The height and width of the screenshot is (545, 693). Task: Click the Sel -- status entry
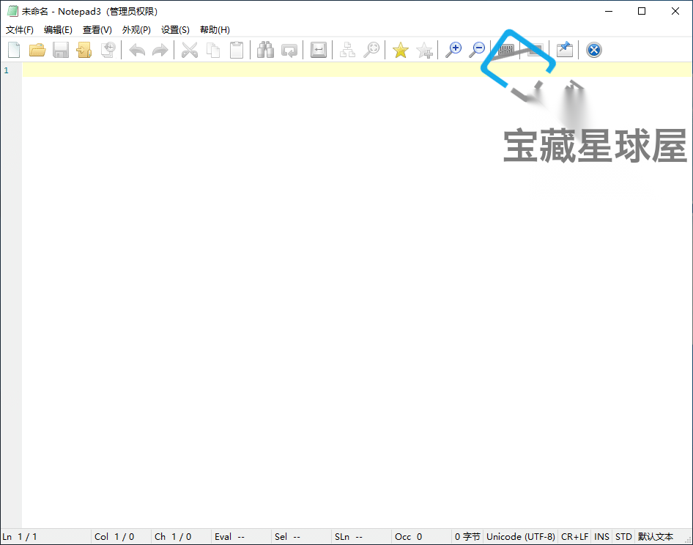click(x=287, y=537)
